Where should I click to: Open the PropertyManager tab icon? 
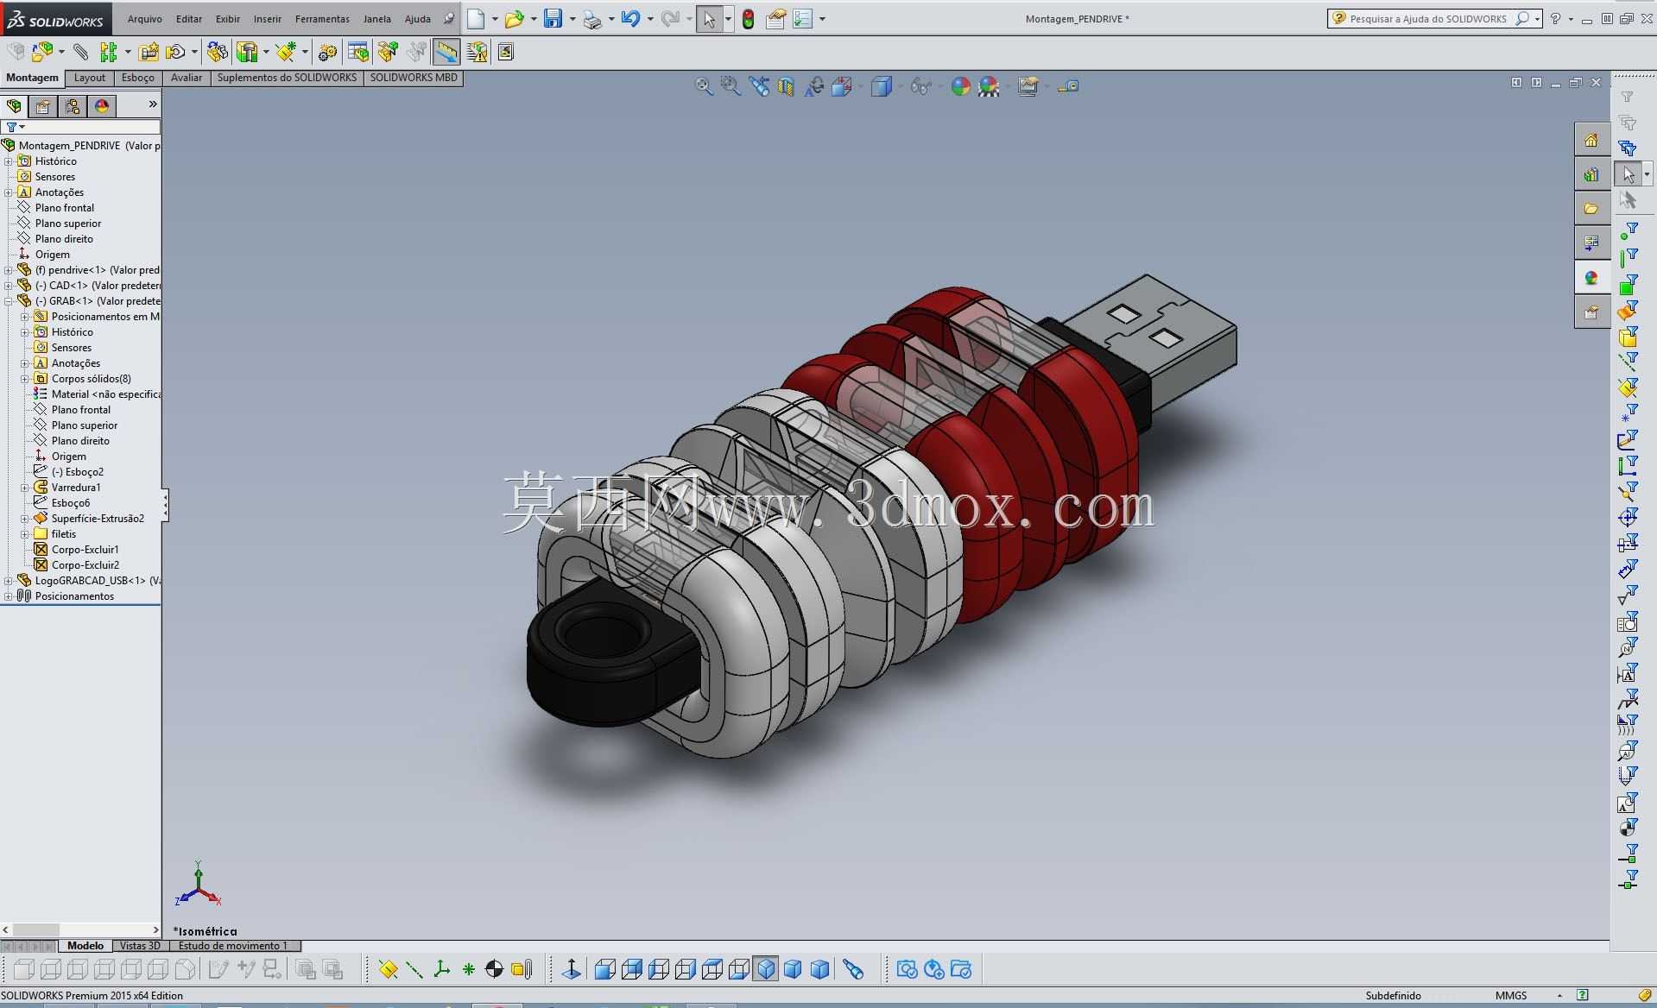pyautogui.click(x=43, y=105)
